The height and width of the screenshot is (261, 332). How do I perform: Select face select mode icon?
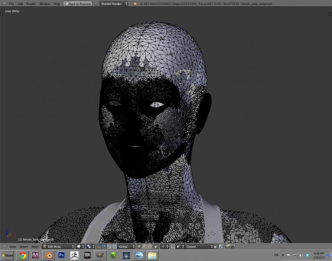pyautogui.click(x=149, y=247)
